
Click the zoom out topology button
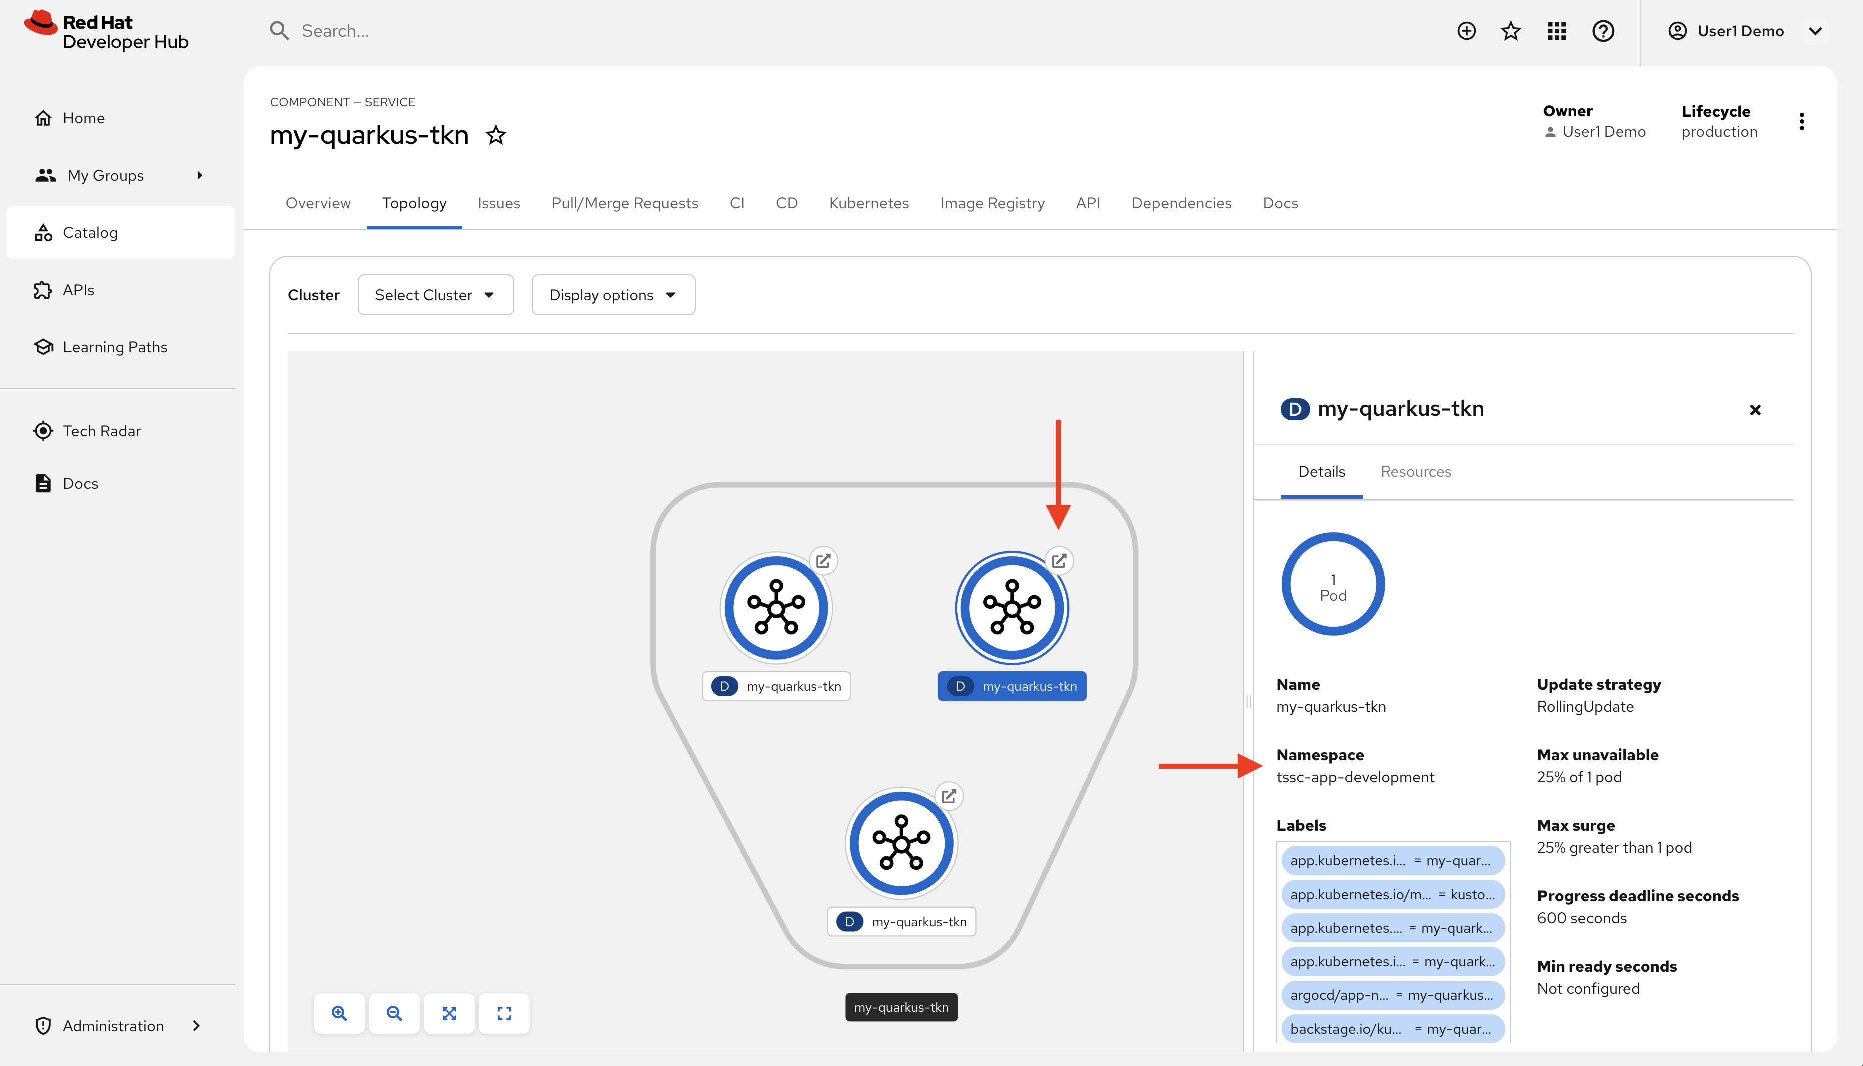[x=394, y=1013]
